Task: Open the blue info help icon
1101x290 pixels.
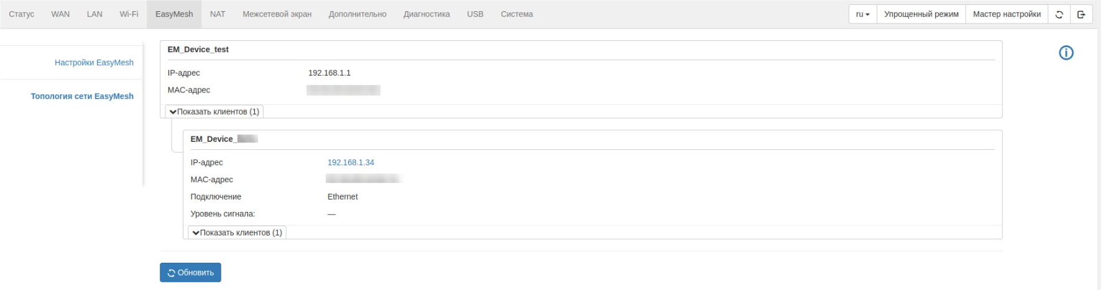Action: (1066, 53)
